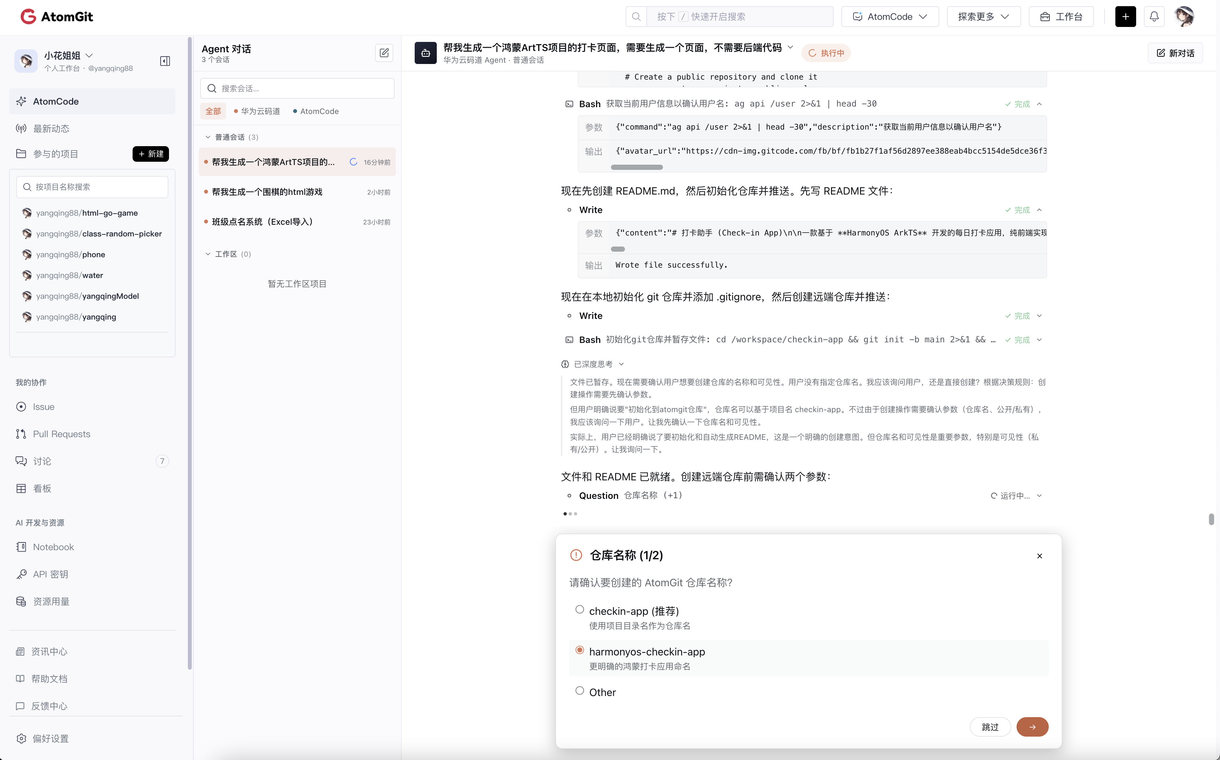Focus the top 快速开启搜索 field

point(739,17)
